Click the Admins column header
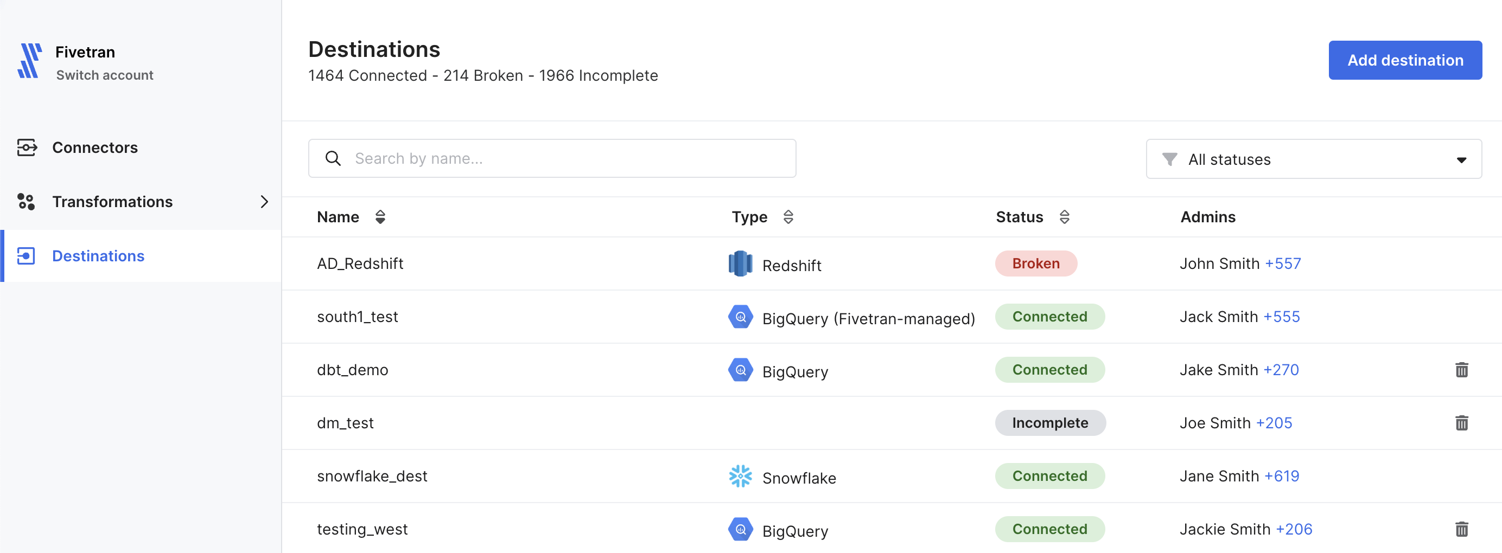 [x=1207, y=217]
